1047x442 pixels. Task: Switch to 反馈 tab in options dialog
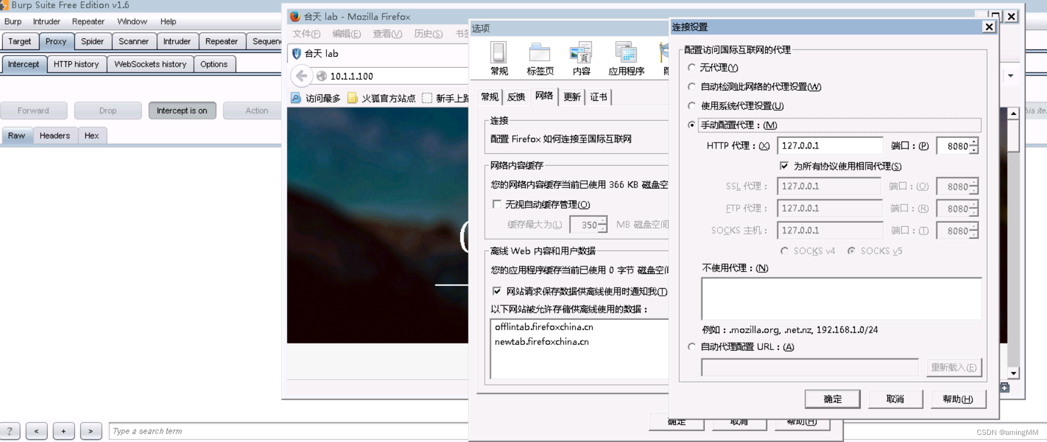pos(516,97)
